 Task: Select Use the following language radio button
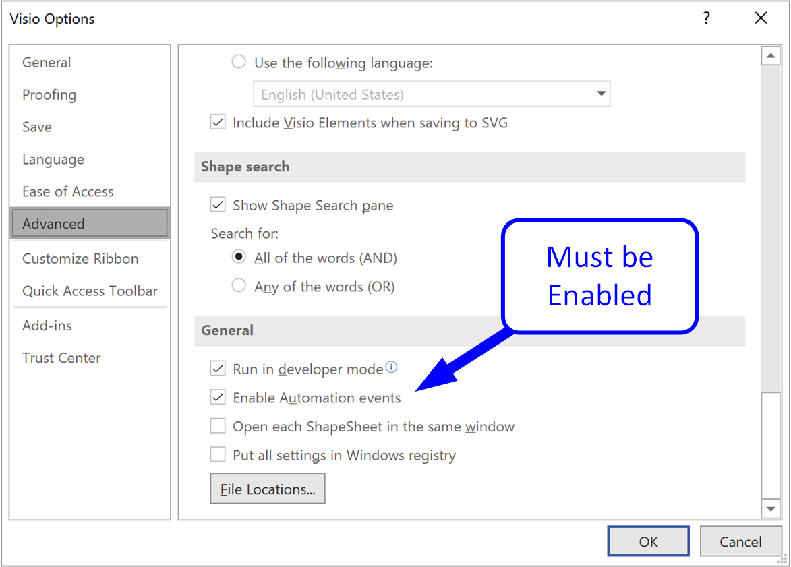239,62
